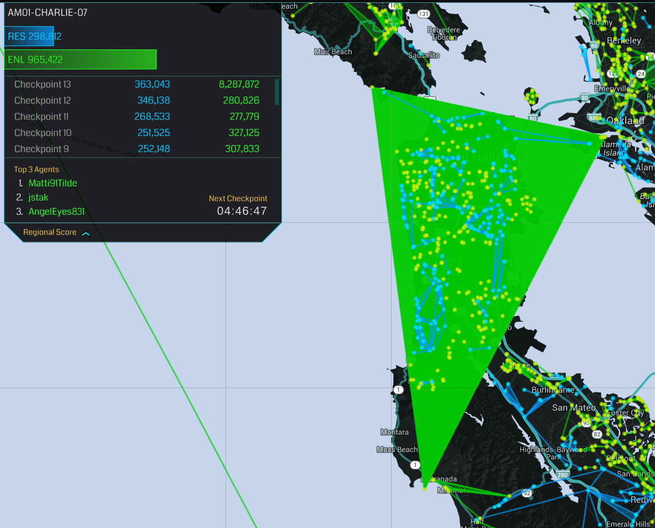Screen dimensions: 655x528
Task: Click the Sausalito map label
Action: [424, 55]
